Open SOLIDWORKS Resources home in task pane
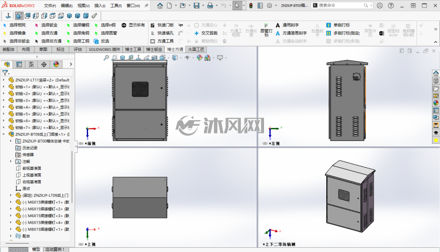This screenshot has height=252, width=440. click(436, 73)
